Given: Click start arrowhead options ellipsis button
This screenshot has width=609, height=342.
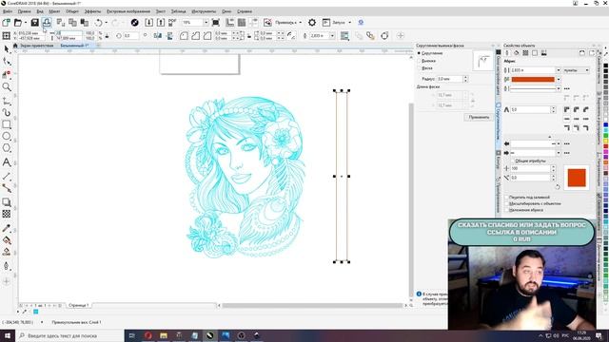Looking at the screenshot, I should pos(567,143).
